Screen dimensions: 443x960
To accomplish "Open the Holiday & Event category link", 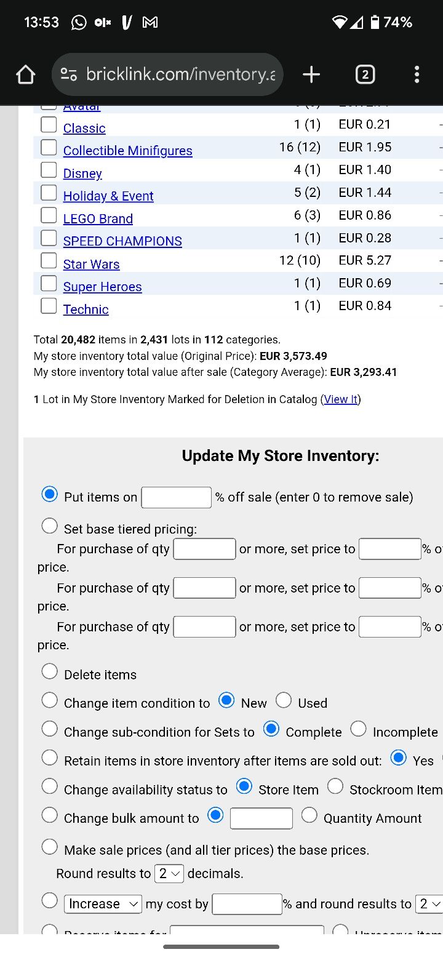I will tap(108, 196).
